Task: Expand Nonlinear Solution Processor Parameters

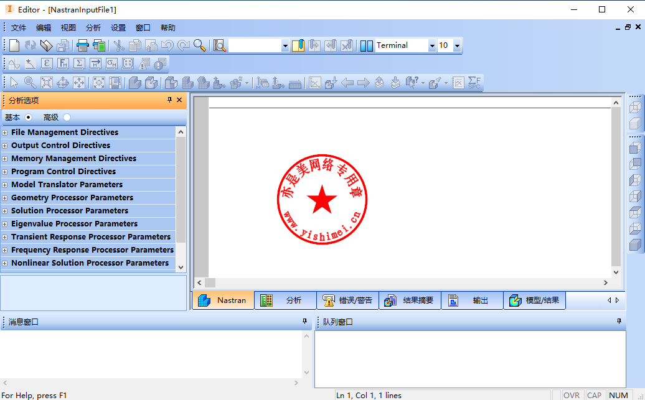Action: [x=4, y=264]
